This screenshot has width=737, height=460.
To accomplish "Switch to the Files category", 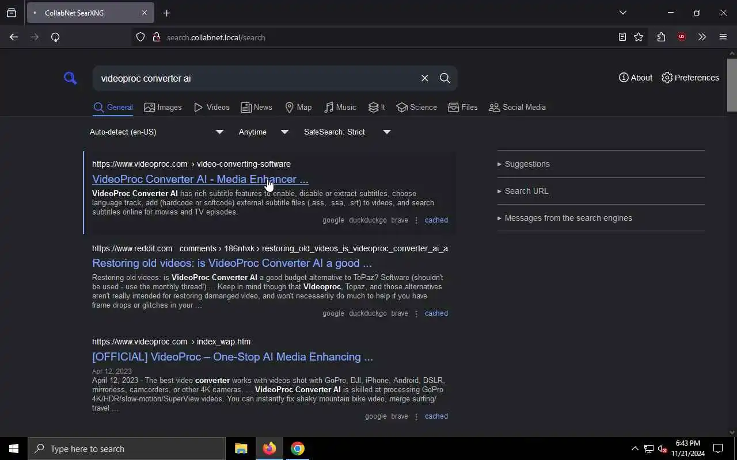I will [463, 108].
